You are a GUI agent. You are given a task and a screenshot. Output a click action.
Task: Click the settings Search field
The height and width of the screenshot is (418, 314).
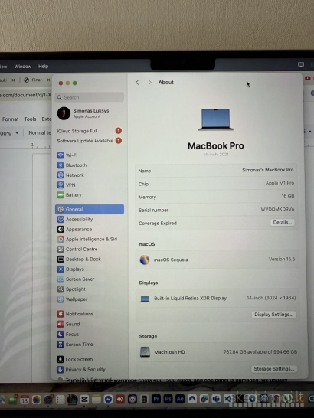[x=90, y=97]
